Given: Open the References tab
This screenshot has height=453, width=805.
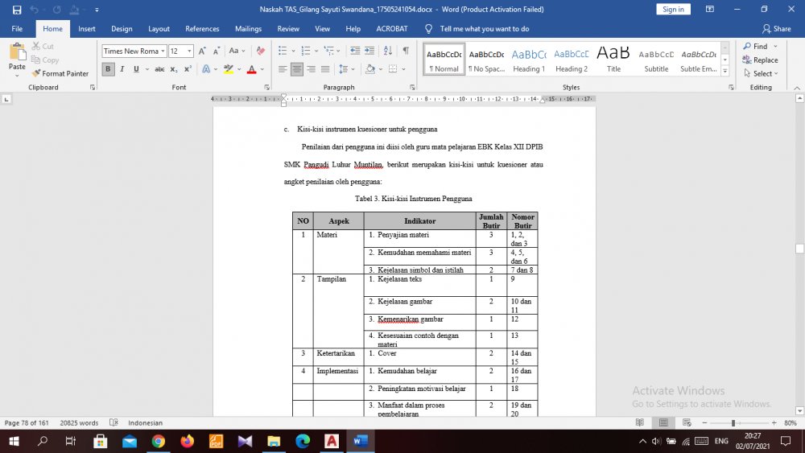Looking at the screenshot, I should (x=202, y=29).
